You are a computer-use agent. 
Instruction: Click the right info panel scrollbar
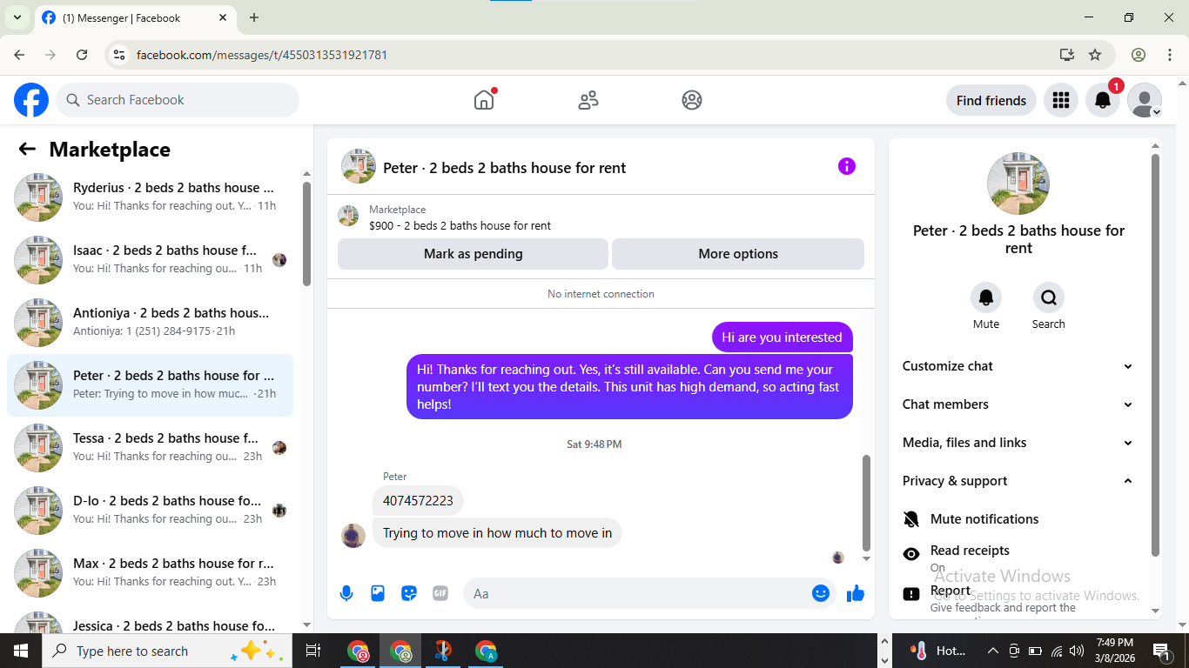coord(1156,355)
